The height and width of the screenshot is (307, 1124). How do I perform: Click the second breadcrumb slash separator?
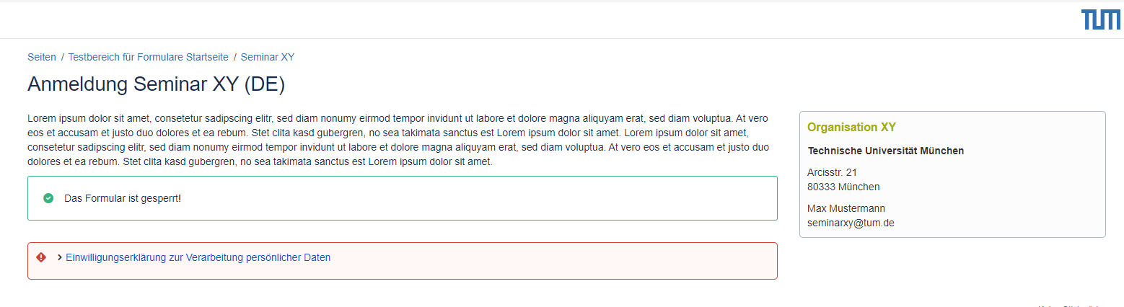click(234, 57)
